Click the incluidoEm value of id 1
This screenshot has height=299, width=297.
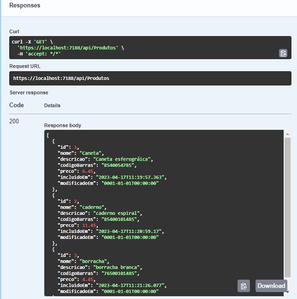[x=130, y=177]
